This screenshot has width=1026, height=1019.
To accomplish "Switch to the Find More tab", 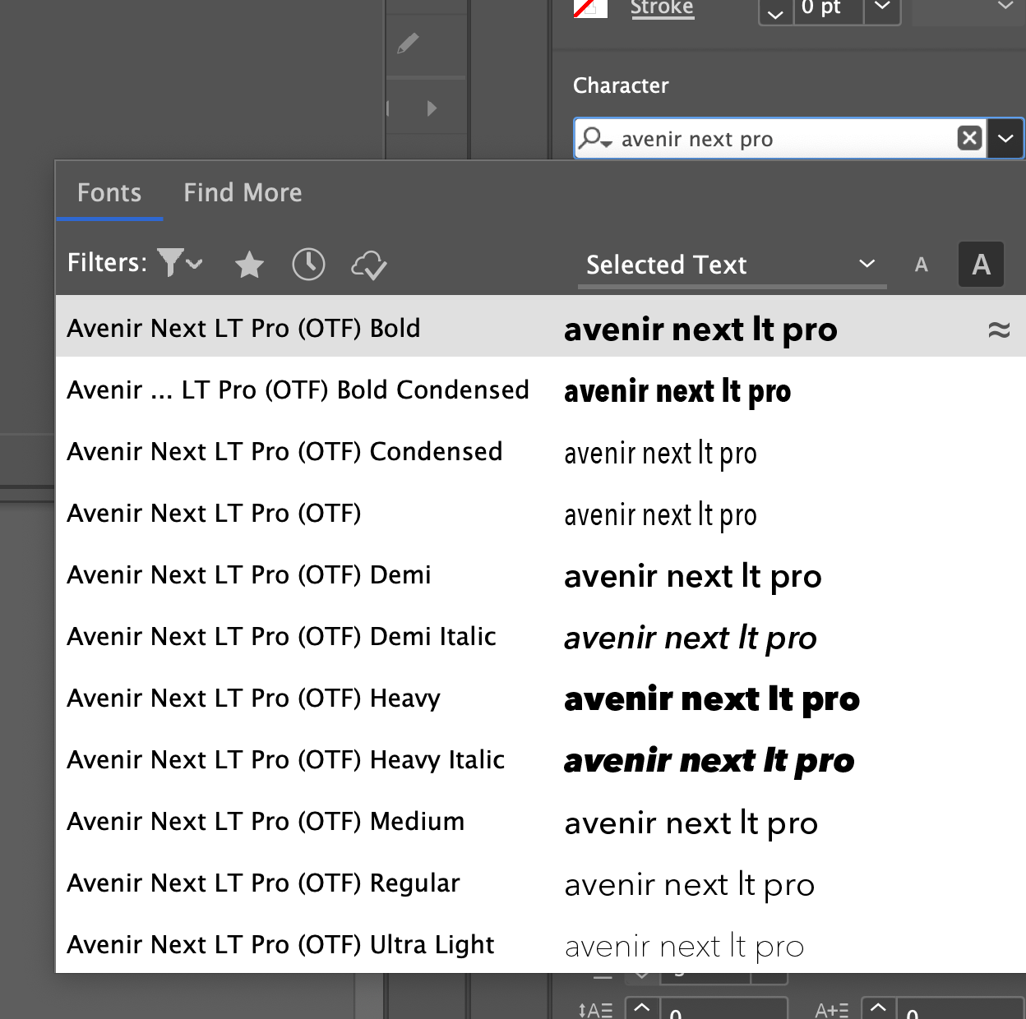I will pos(243,192).
